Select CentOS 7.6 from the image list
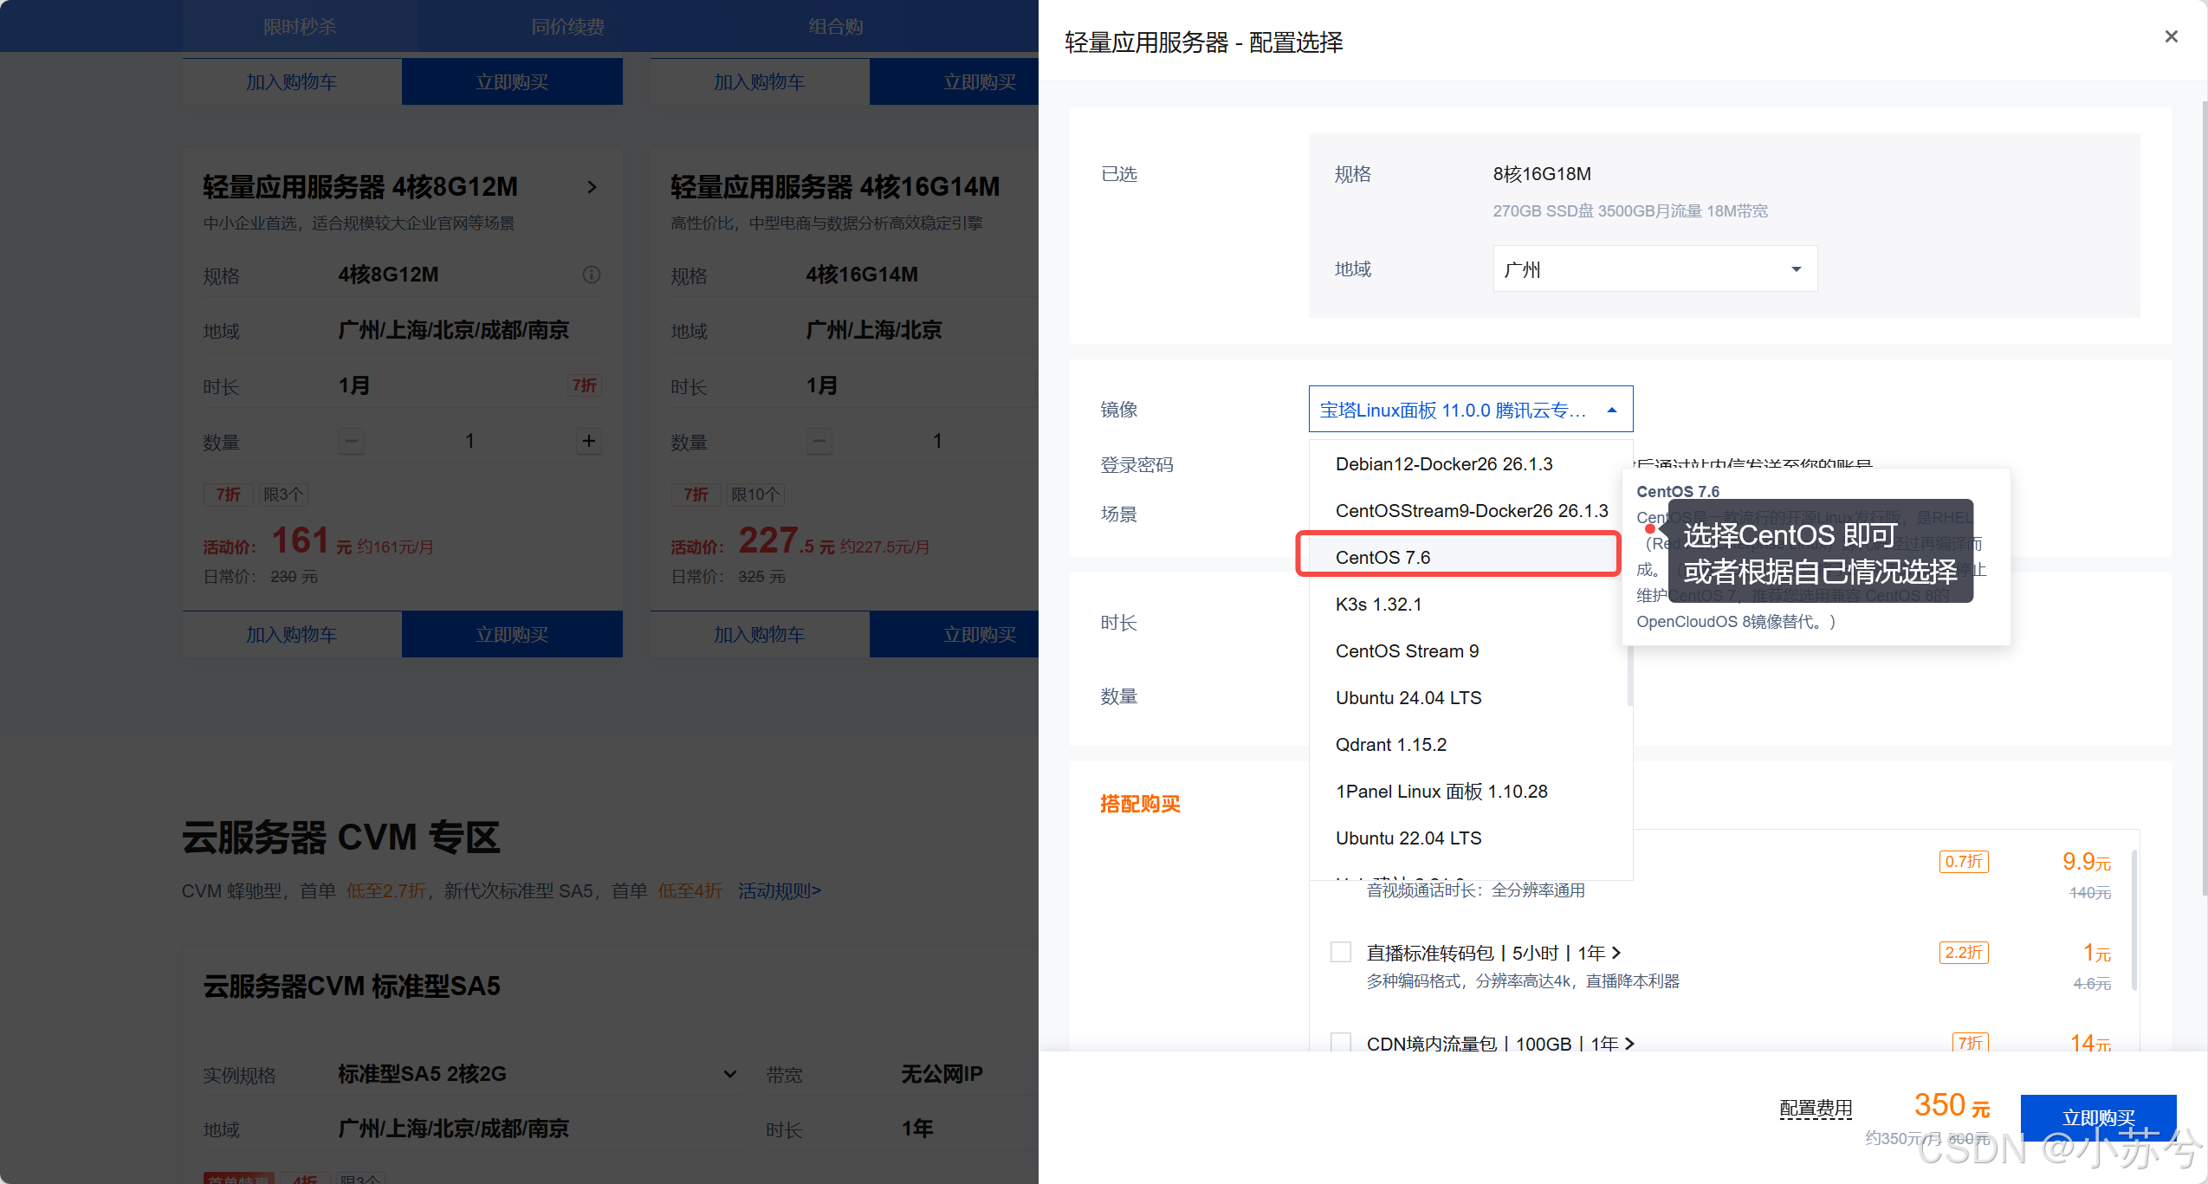The image size is (2208, 1184). tap(1382, 557)
